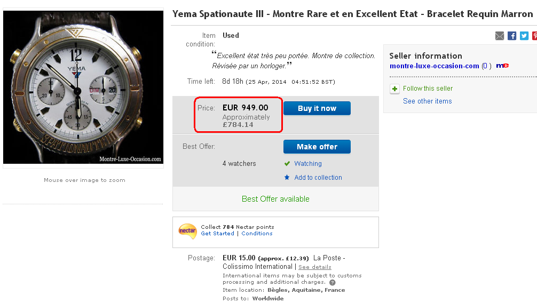537x303 pixels.
Task: View the seller's other items
Action: pyautogui.click(x=427, y=101)
